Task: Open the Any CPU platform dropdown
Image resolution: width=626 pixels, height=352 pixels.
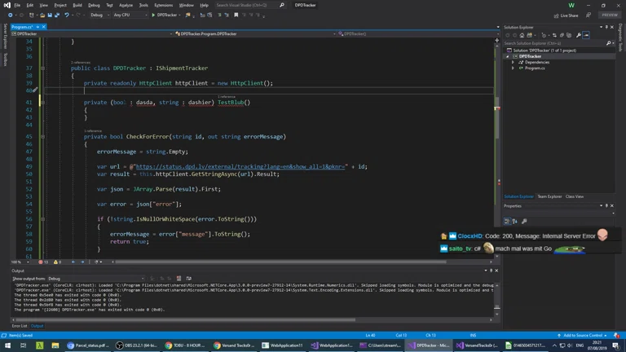Action: pyautogui.click(x=129, y=15)
